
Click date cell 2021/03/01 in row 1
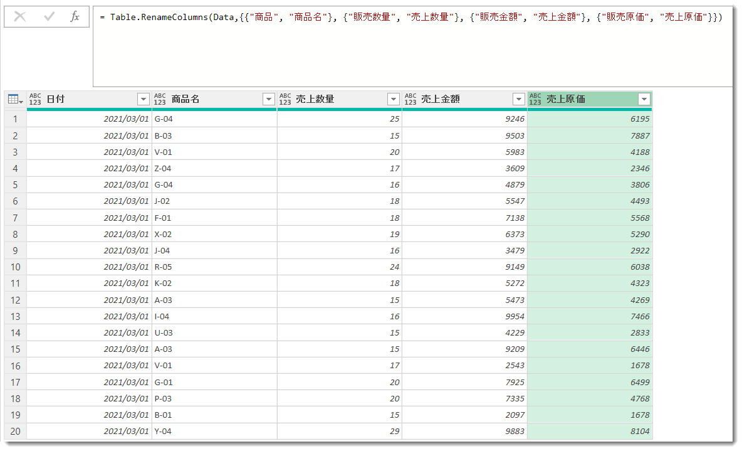(89, 119)
